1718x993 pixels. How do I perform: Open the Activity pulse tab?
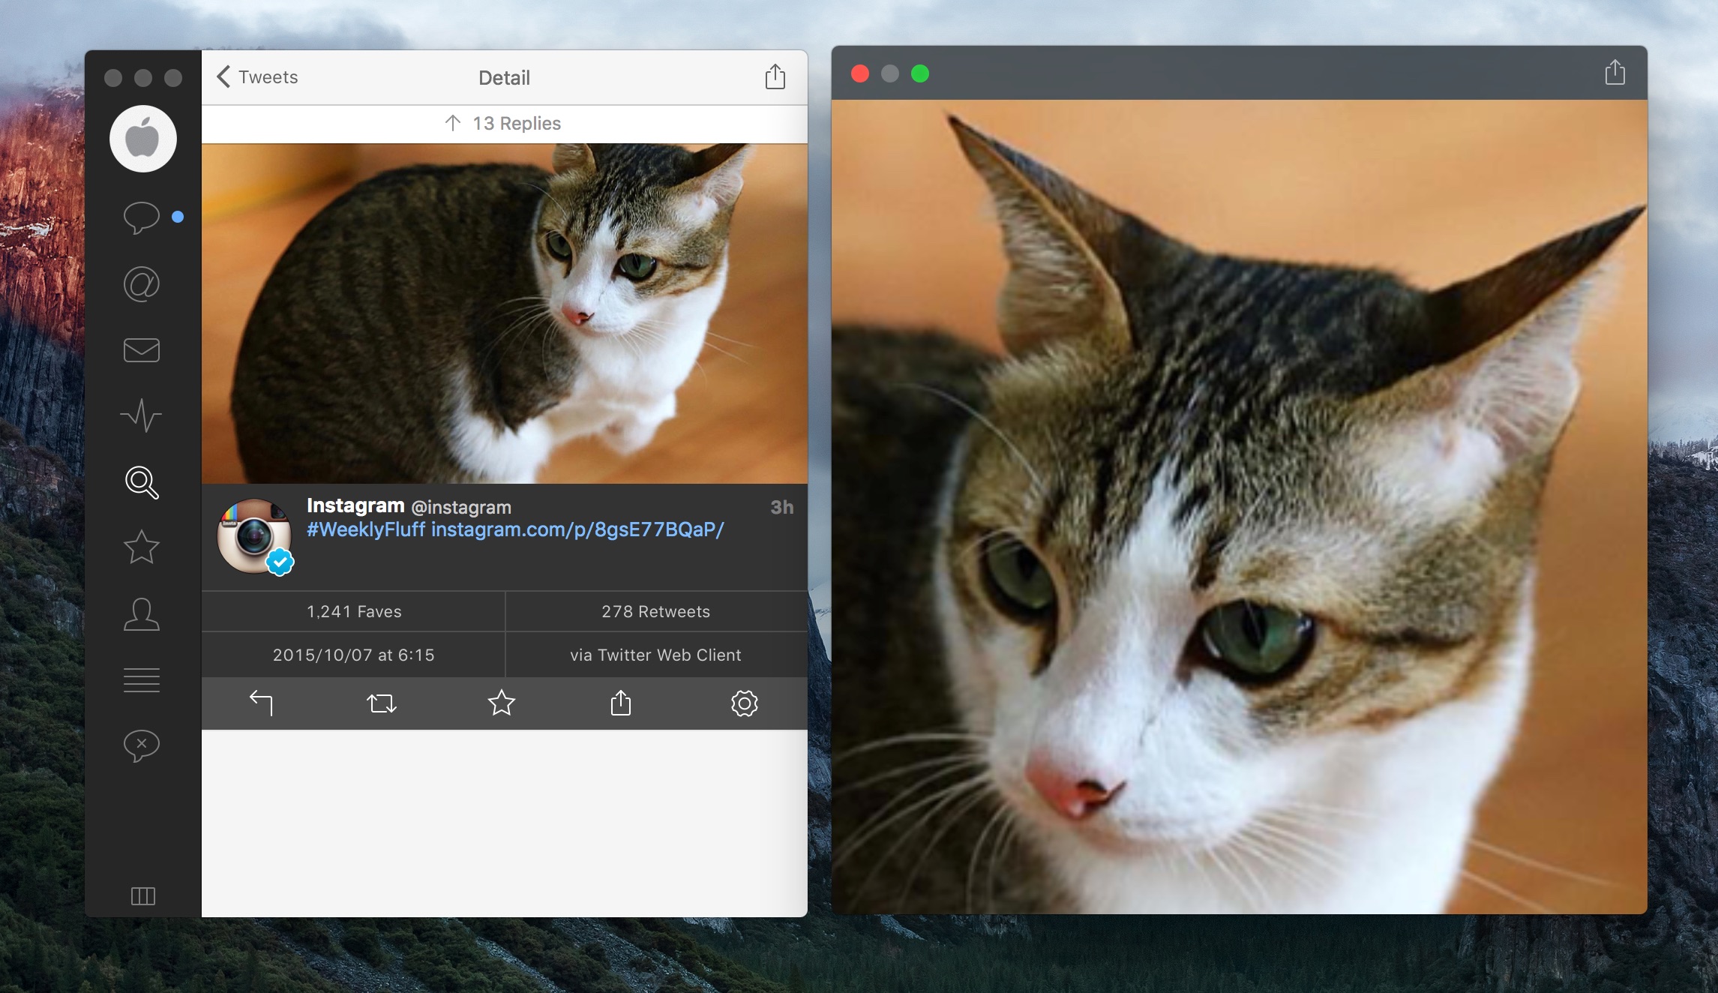pos(141,415)
